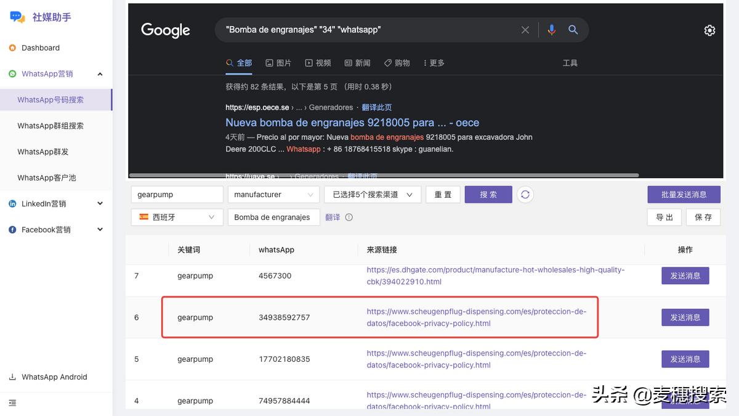The image size is (739, 416).
Task: Click the gearpump keyword input field
Action: click(x=177, y=195)
